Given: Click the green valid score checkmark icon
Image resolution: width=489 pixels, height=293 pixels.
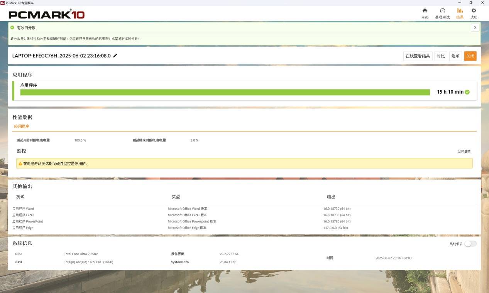Looking at the screenshot, I should point(12,28).
